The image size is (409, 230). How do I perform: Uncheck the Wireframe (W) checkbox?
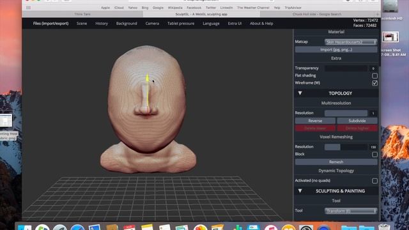[x=374, y=83]
